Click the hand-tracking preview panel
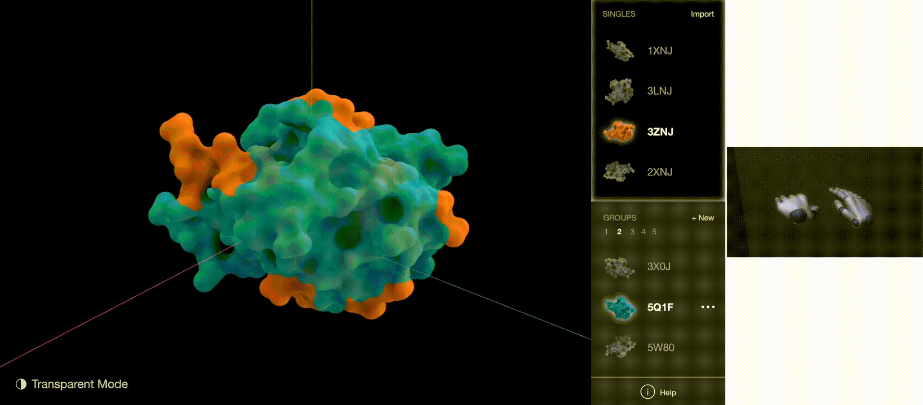Image resolution: width=923 pixels, height=405 pixels. [x=824, y=202]
